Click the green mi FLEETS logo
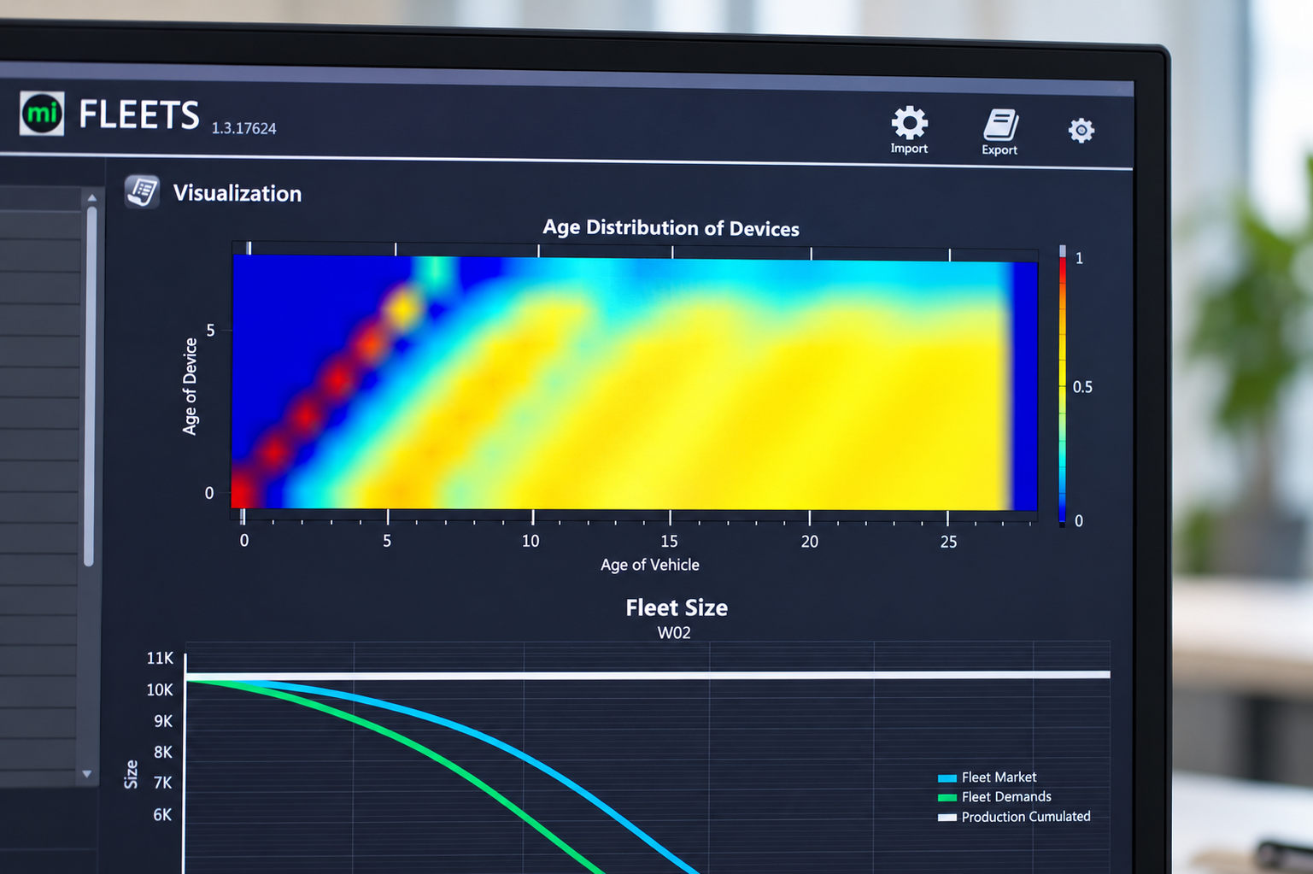The image size is (1313, 874). [42, 113]
